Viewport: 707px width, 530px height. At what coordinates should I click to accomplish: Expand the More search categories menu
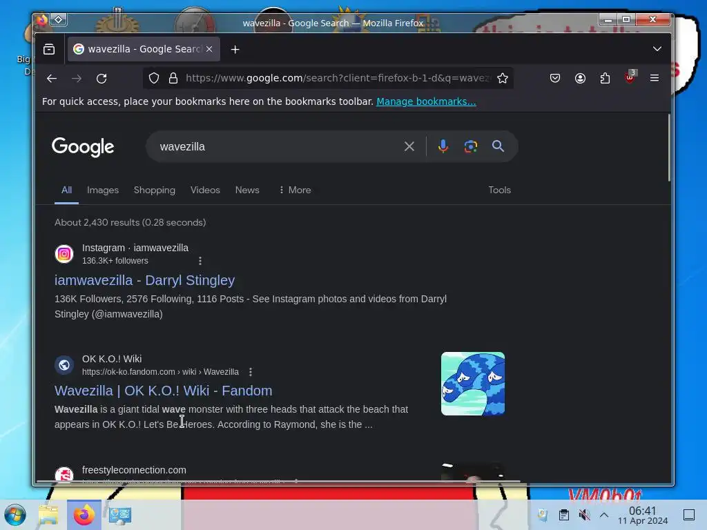(x=295, y=190)
